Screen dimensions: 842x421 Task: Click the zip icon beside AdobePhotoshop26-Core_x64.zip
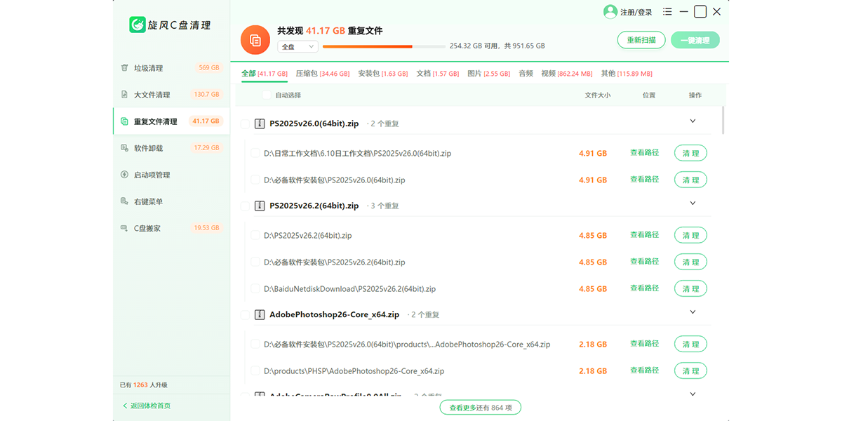tap(260, 314)
